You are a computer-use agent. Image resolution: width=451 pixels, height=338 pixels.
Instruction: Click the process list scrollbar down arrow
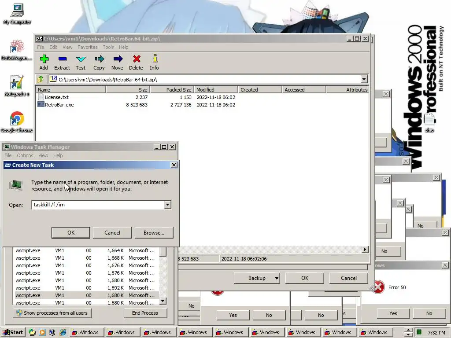(163, 301)
